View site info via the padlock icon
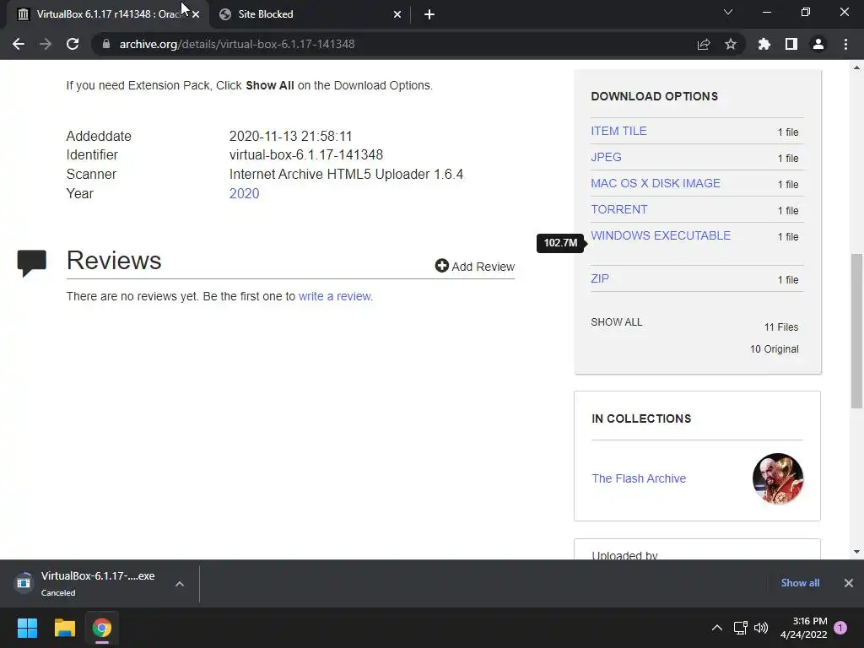 tap(106, 44)
